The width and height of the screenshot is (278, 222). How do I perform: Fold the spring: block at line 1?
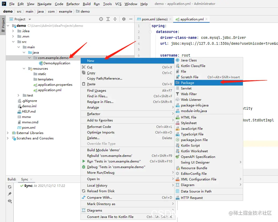pyautogui.click(x=150, y=26)
